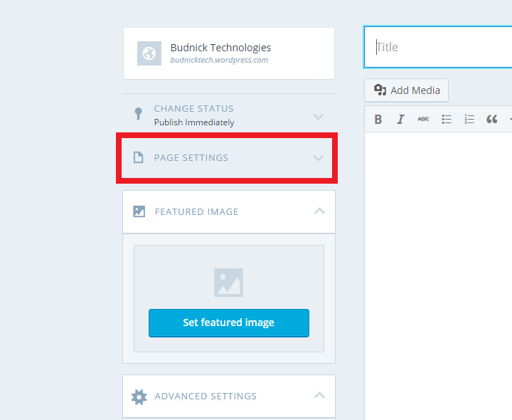
Task: Expand the Page Settings chevron
Action: 319,158
